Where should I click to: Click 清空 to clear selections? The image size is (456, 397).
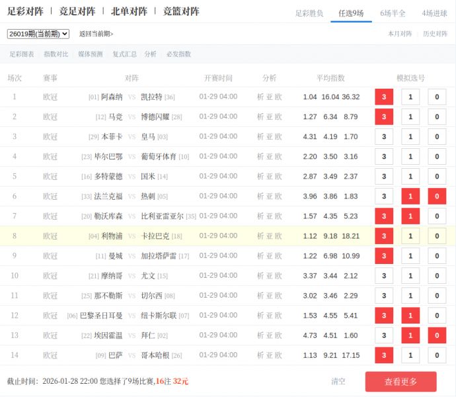(338, 381)
